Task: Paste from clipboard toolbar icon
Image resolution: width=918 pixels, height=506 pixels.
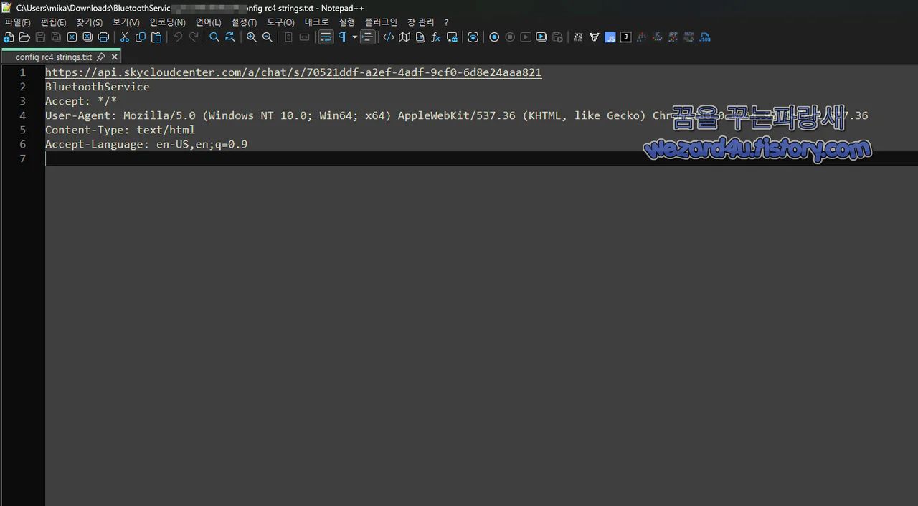Action: point(156,37)
